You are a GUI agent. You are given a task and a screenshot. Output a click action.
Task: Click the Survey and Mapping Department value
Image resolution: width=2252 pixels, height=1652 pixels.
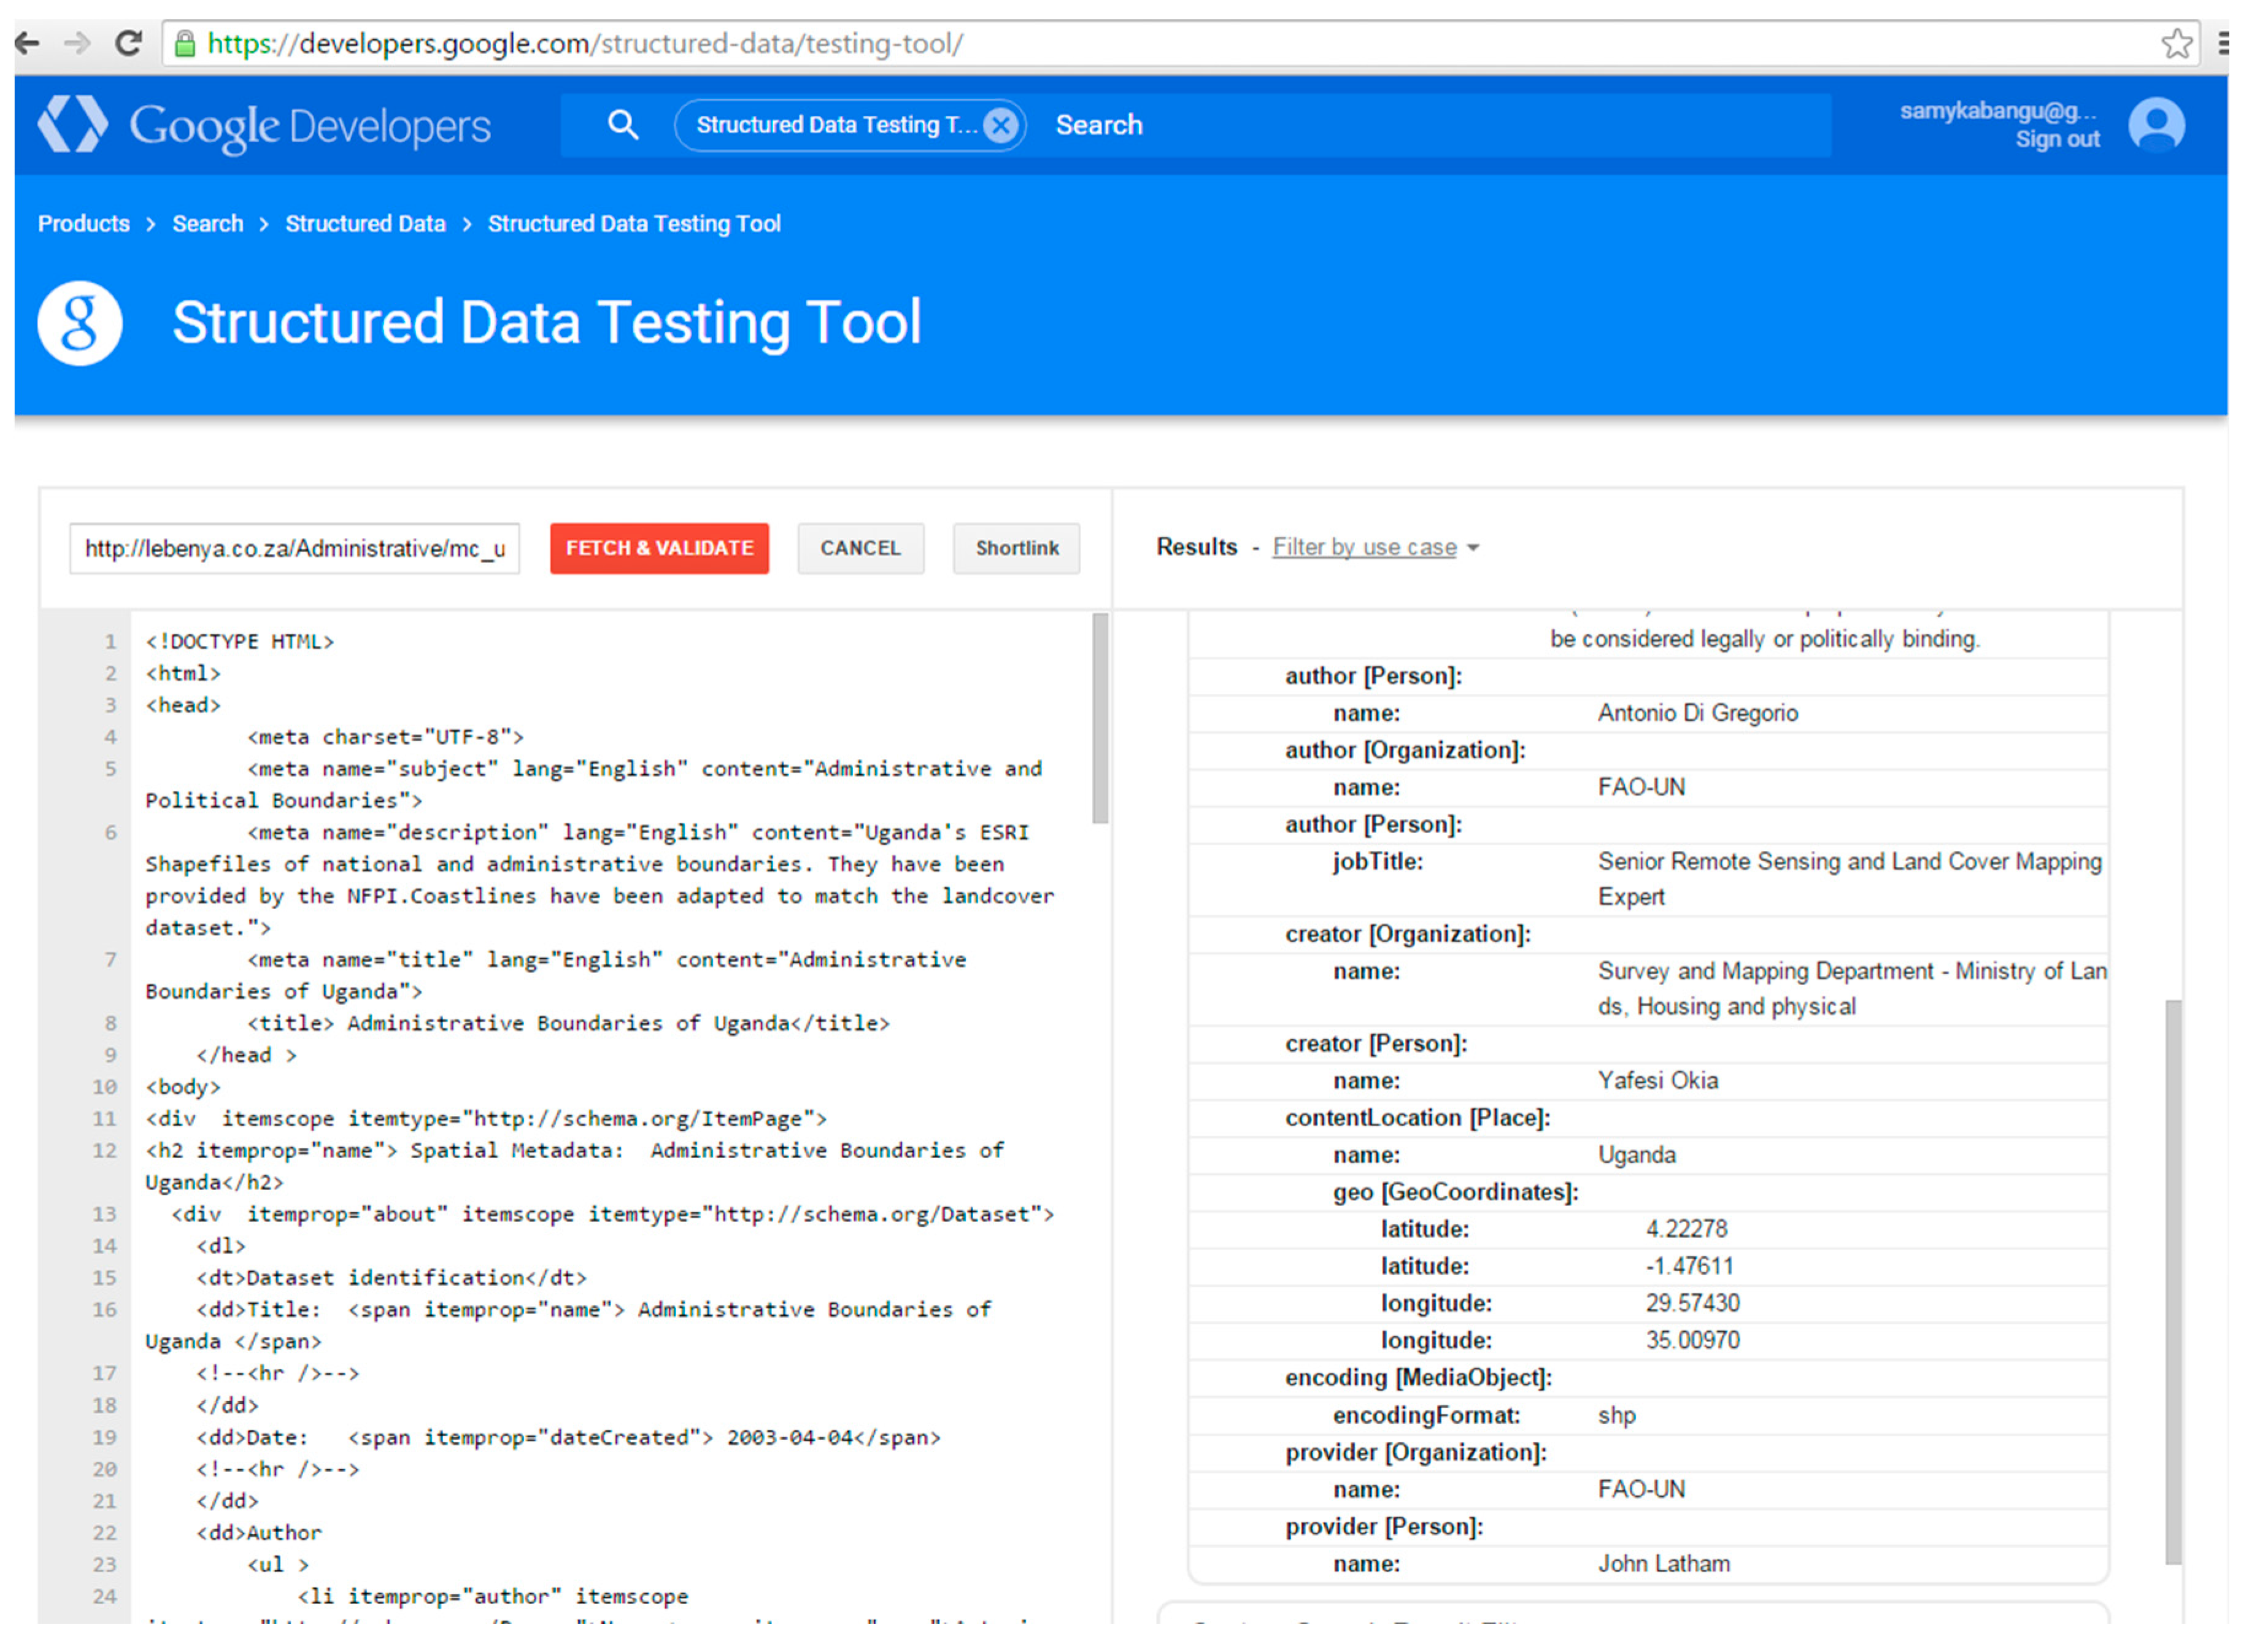tap(1852, 989)
